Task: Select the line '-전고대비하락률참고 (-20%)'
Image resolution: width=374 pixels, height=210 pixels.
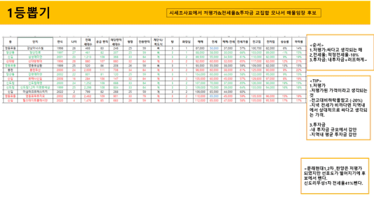Action: [336, 100]
